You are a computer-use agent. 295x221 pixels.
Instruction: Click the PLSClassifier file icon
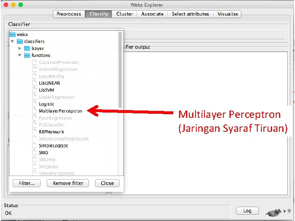(x=34, y=124)
